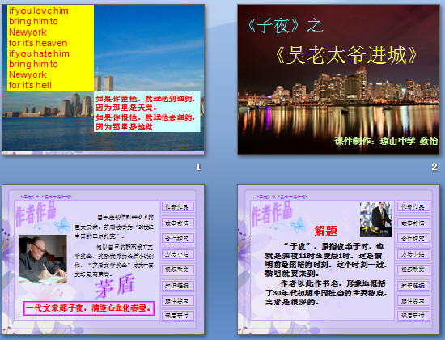Click the 合作探究 button on slide 3
The image size is (445, 340).
(177, 238)
